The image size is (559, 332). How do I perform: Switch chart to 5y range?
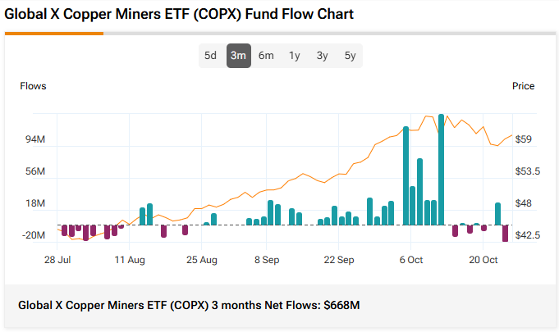coord(351,56)
